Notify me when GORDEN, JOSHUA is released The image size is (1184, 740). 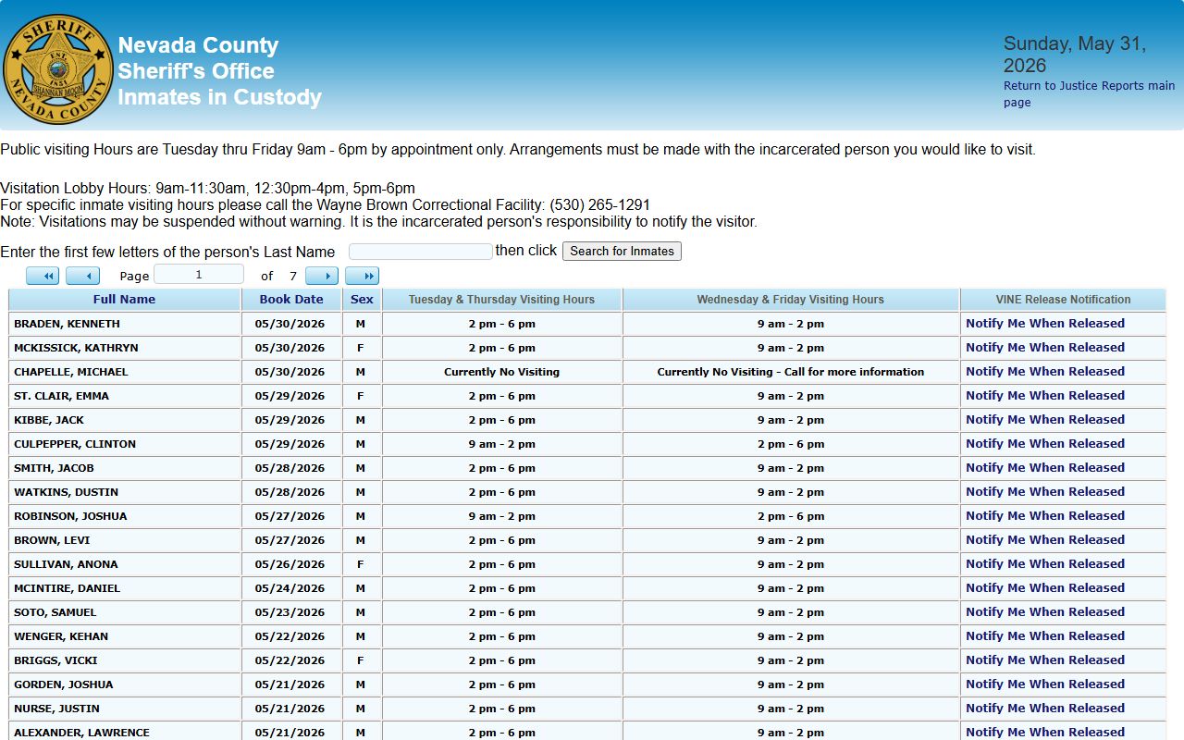1045,684
